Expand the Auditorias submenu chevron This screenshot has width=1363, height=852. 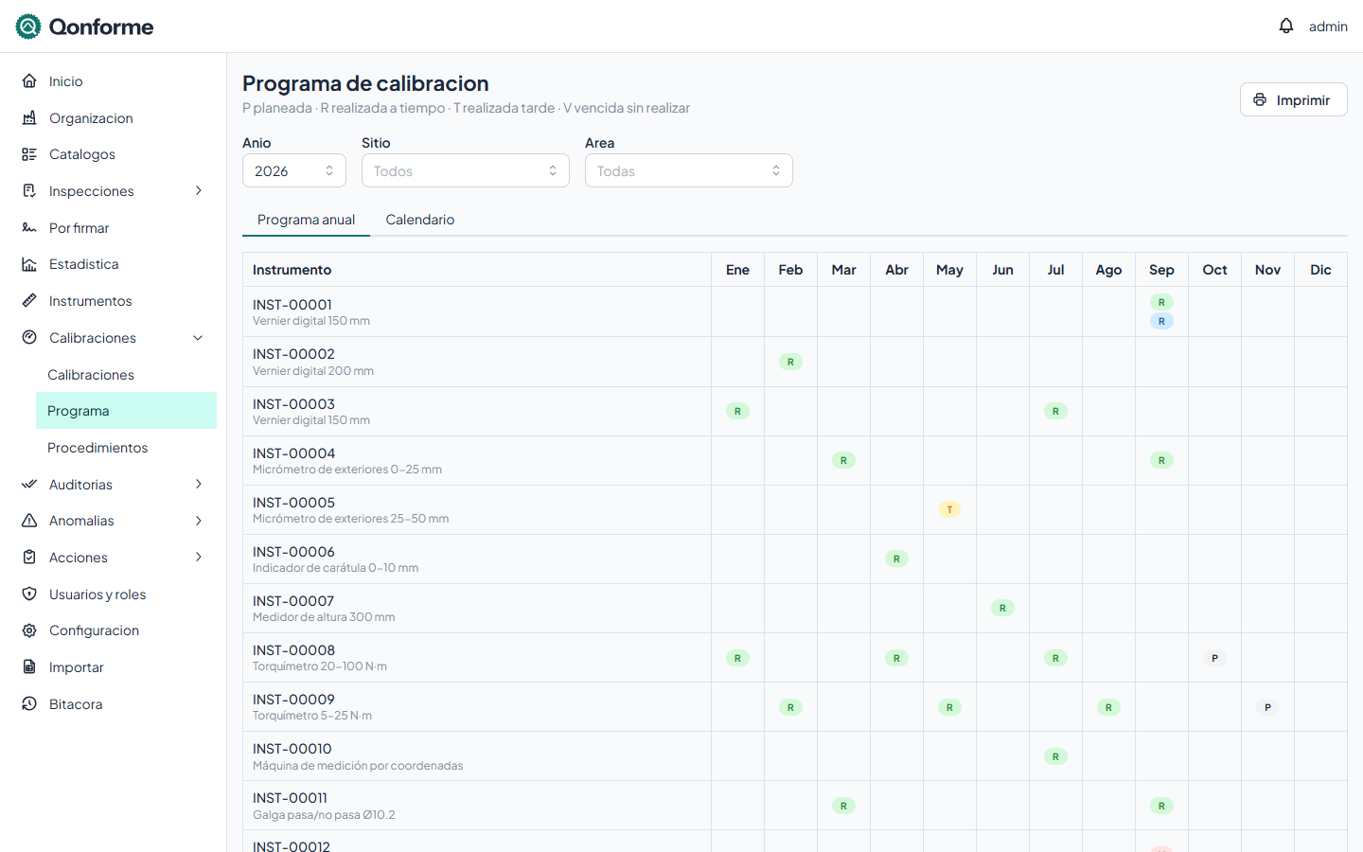pyautogui.click(x=199, y=485)
